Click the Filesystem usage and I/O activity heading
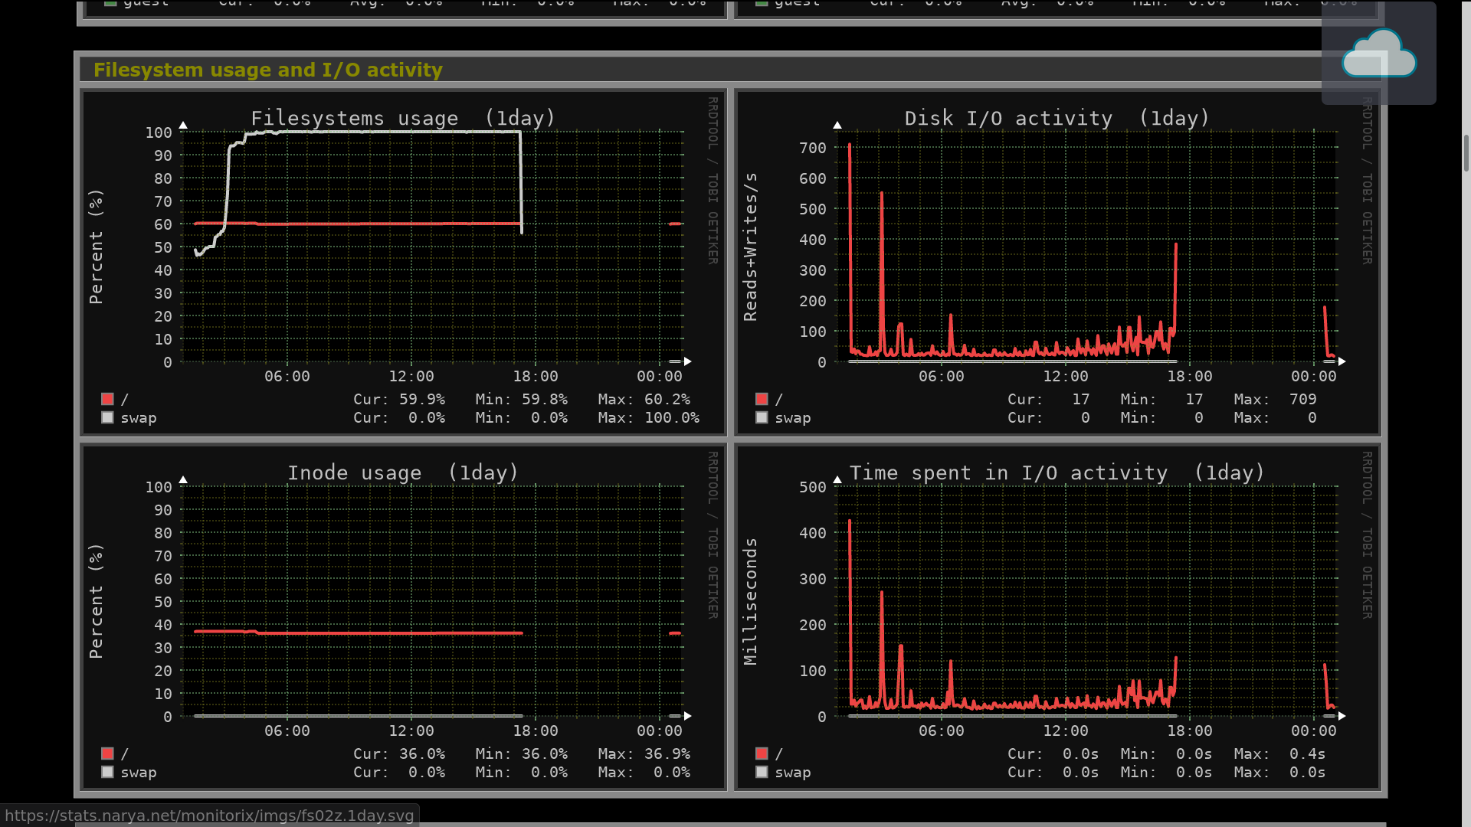Screen dimensions: 1471x827 [x=267, y=70]
